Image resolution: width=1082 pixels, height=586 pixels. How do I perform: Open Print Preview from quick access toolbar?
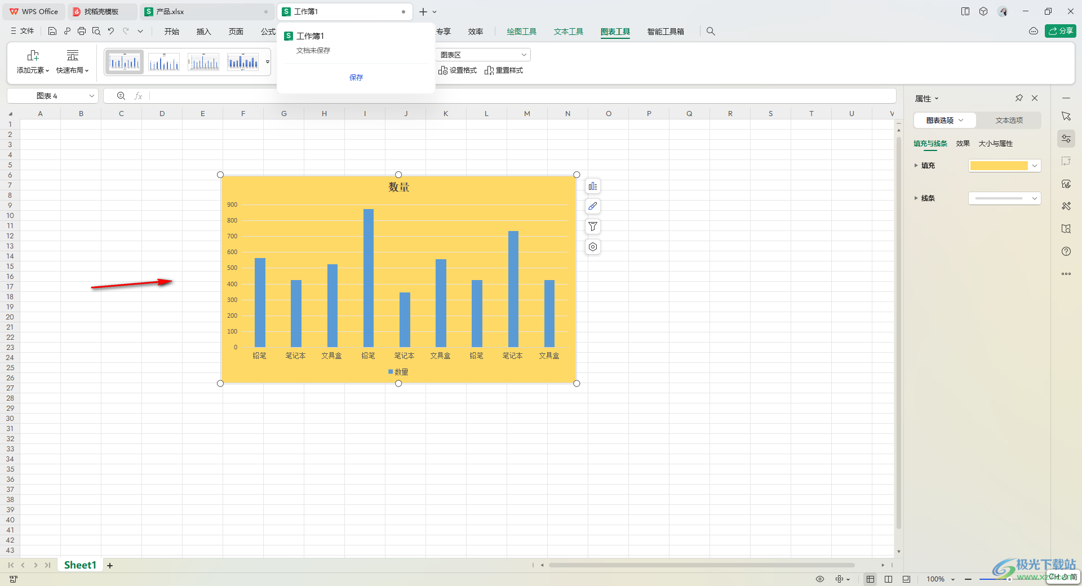click(96, 32)
